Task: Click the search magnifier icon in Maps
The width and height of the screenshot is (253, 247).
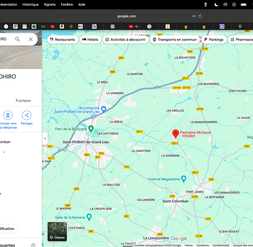Action: click(17, 39)
